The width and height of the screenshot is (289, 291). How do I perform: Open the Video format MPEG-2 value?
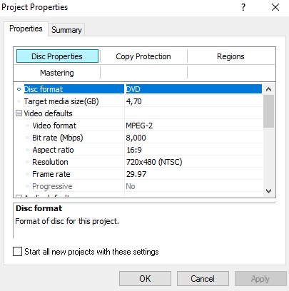click(x=193, y=126)
